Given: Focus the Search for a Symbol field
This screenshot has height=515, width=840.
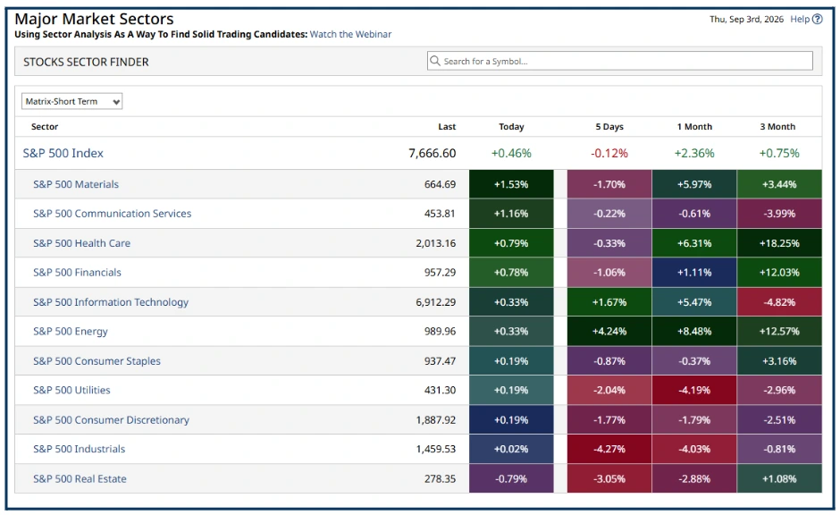Looking at the screenshot, I should 620,61.
